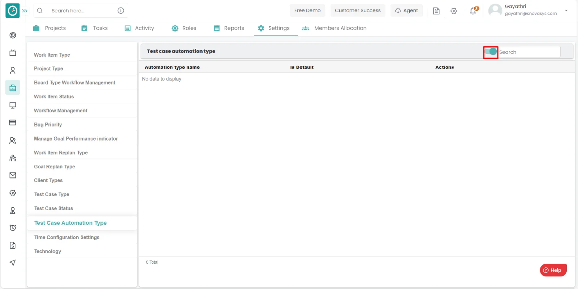The height and width of the screenshot is (289, 578).
Task: Expand the user account dropdown arrow
Action: pyautogui.click(x=566, y=10)
